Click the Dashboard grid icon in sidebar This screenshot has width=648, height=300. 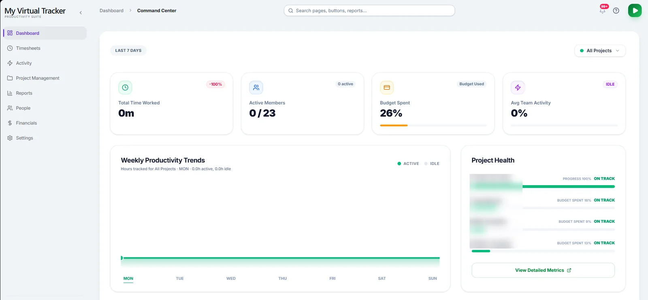click(x=10, y=33)
